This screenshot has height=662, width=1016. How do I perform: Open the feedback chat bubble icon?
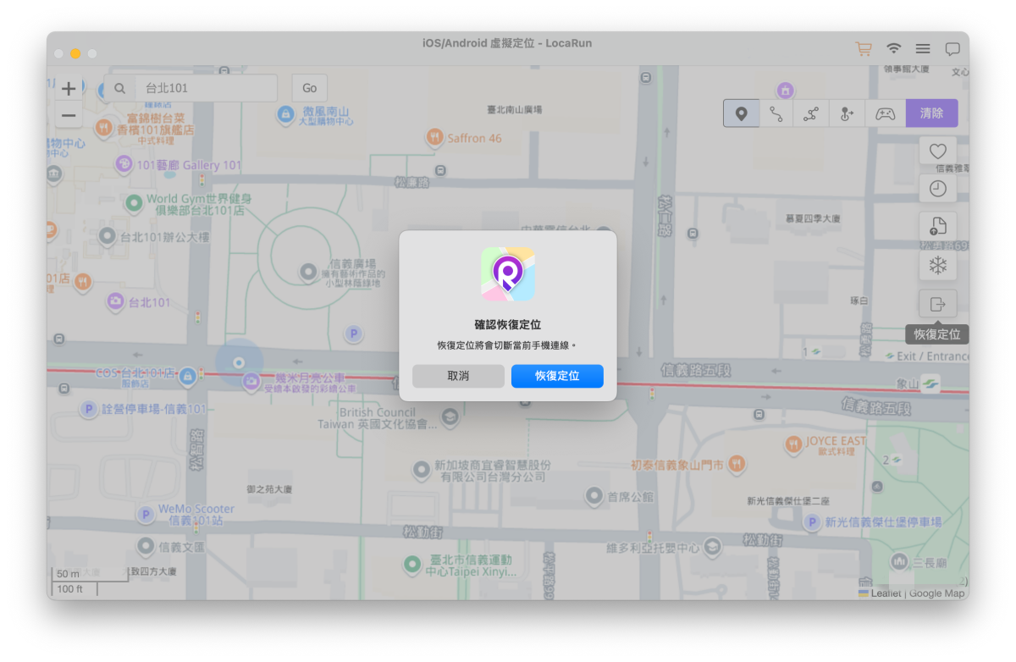[x=952, y=49]
